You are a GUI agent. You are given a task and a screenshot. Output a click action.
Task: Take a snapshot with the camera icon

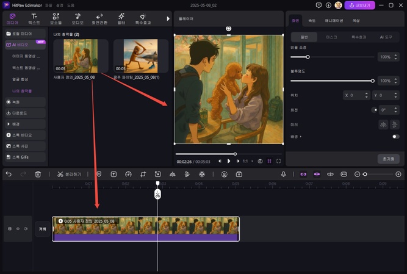tap(260, 161)
